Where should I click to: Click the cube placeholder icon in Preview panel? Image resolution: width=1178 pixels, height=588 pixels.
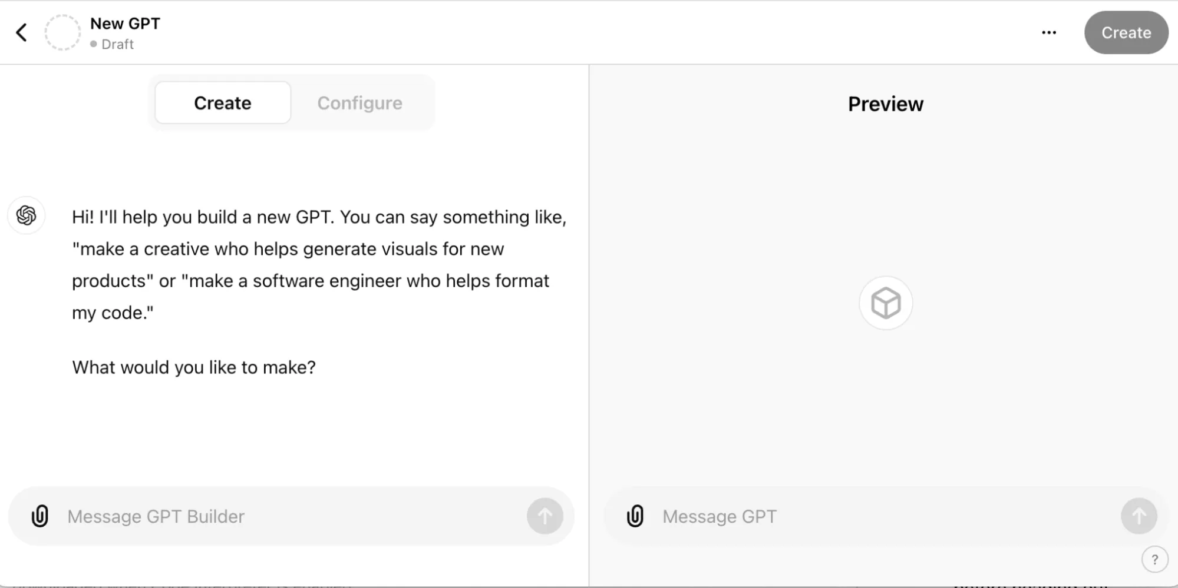click(885, 303)
